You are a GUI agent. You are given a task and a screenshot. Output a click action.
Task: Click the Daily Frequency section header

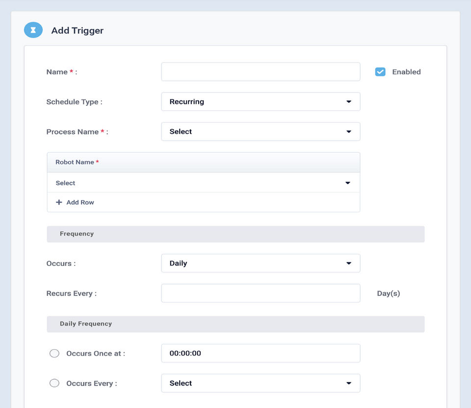coord(235,324)
